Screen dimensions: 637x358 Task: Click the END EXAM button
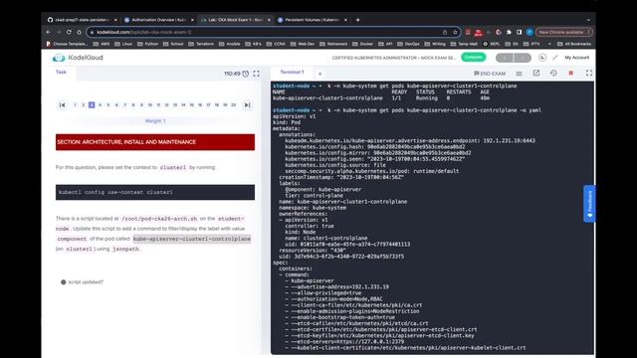point(490,74)
